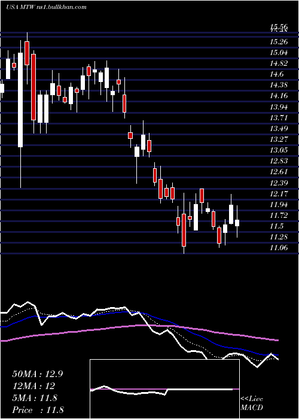The image size is (299, 419).
Task: Click the 12.17 price axis label
Action: coord(279,193)
